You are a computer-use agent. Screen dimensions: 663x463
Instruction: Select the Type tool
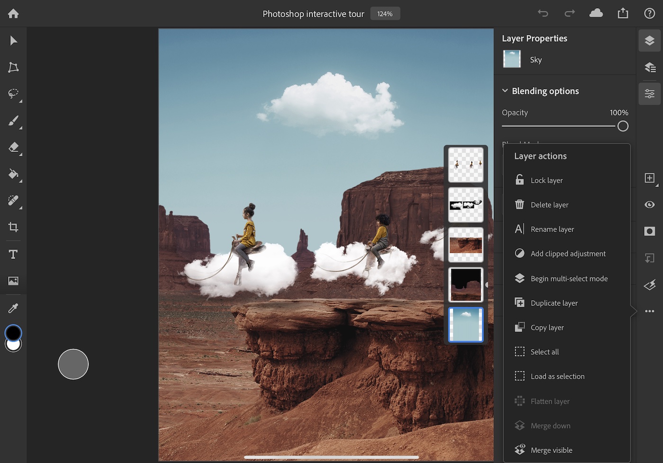(13, 254)
